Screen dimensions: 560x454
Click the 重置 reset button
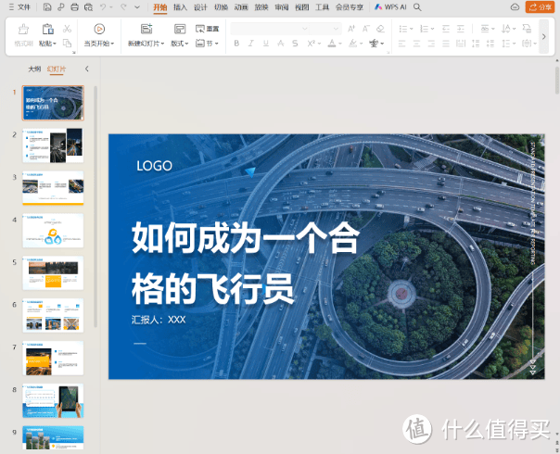pos(207,29)
